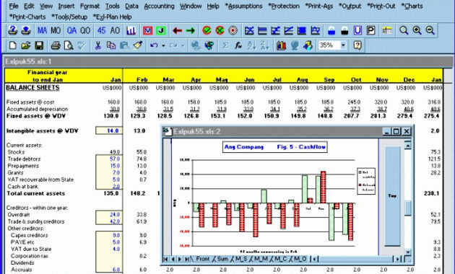Open the Exl-Plan Help menu
The image size is (455, 274).
[x=112, y=17]
